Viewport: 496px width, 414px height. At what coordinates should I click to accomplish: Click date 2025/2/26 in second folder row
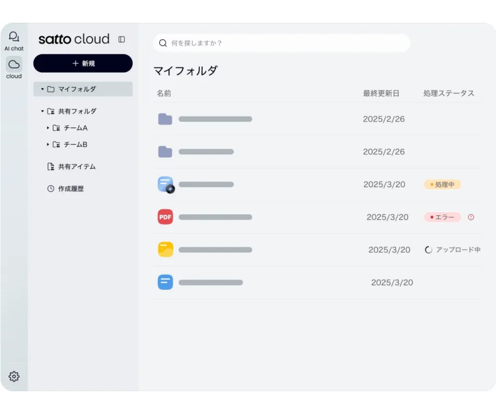pos(384,152)
